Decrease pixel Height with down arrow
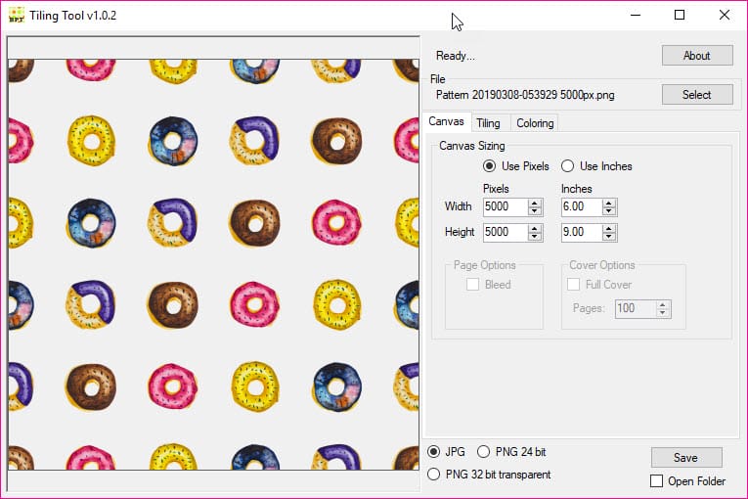Viewport: 748px width, 499px height. point(535,237)
